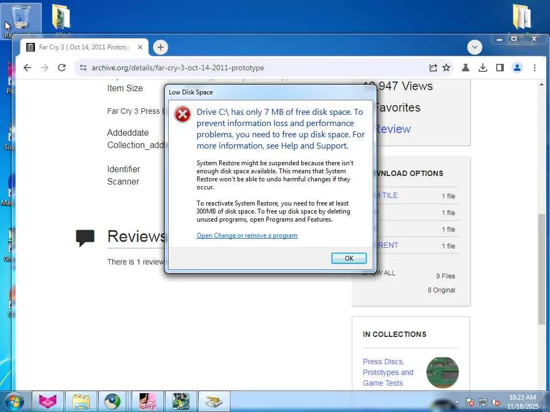Open pink character taskbar app
Viewport: 550px width, 412px height.
[147, 401]
